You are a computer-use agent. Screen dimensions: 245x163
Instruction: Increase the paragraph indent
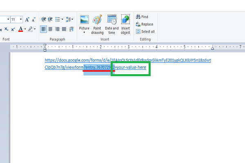tap(50, 19)
